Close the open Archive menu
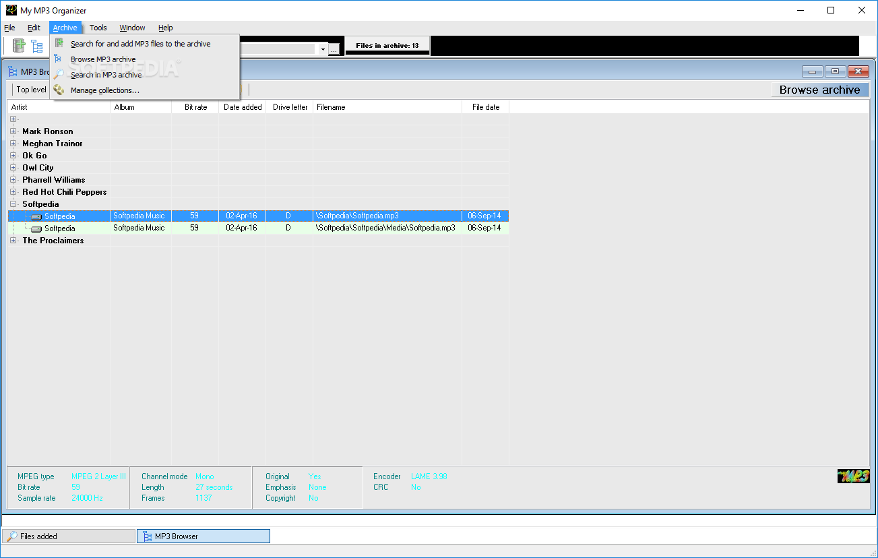Image resolution: width=878 pixels, height=558 pixels. [x=65, y=28]
